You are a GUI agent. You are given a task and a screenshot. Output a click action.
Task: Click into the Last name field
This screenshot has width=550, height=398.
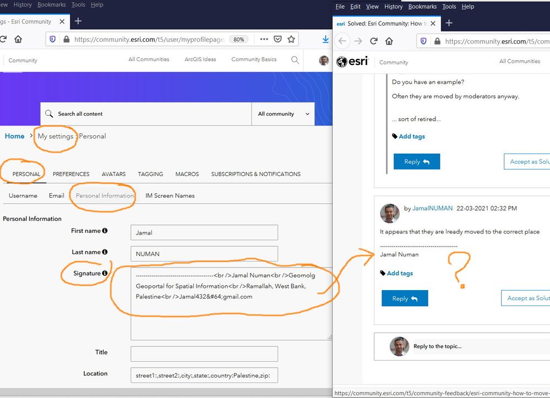(204, 254)
